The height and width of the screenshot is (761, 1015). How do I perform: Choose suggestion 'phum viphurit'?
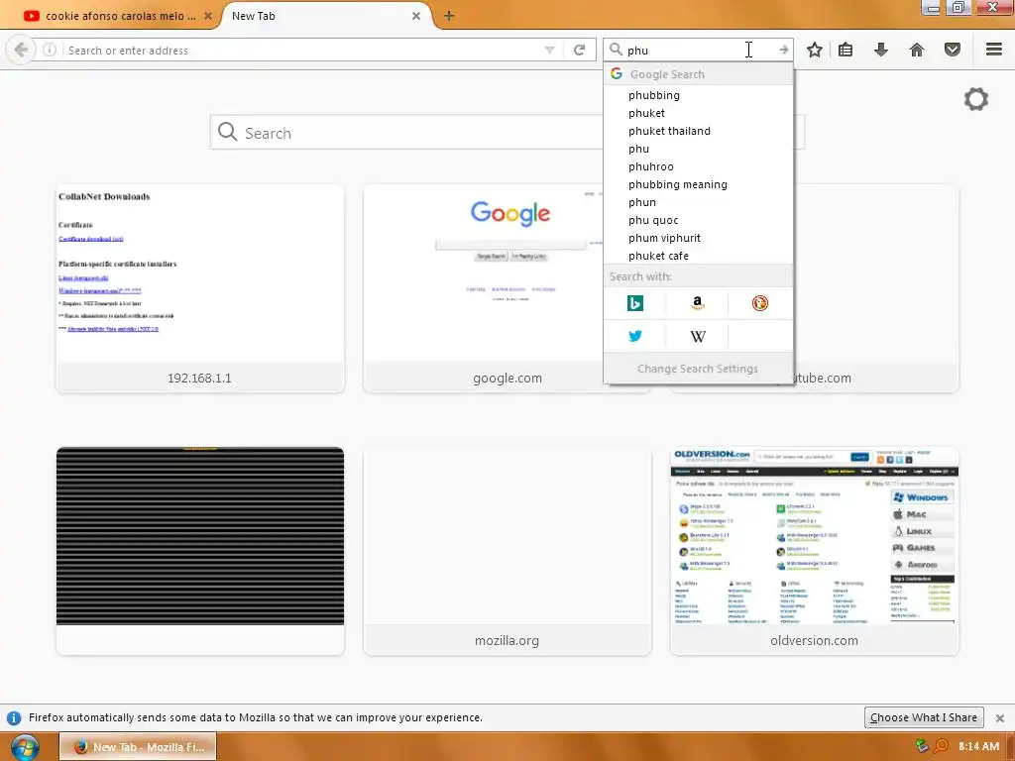(698, 238)
